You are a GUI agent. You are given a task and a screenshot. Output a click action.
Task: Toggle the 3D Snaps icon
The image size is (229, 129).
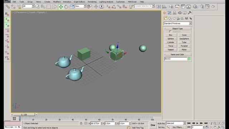click(108, 6)
